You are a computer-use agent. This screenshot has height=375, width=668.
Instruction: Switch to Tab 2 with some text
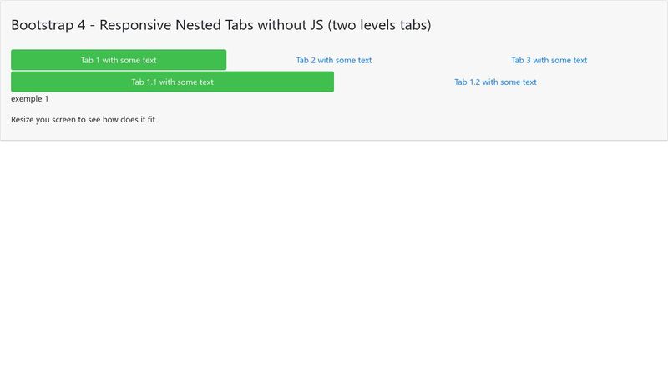click(x=334, y=60)
